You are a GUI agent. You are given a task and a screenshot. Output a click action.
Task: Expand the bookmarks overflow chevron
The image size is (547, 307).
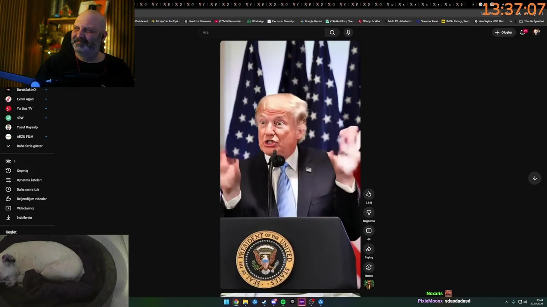[x=510, y=21]
